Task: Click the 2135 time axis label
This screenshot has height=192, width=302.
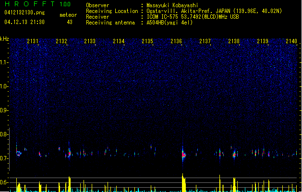Action: 147,41
